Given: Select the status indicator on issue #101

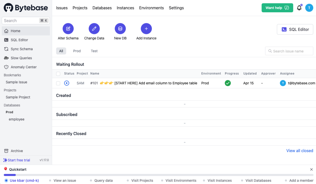Looking at the screenshot, I should click(67, 83).
